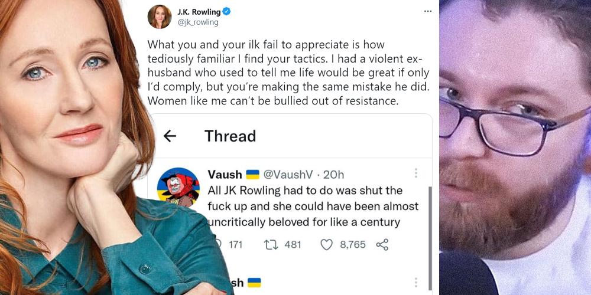Screen dimensions: 591x295
Task: Share Vaush's tweet using the share icon
Action: pyautogui.click(x=382, y=244)
